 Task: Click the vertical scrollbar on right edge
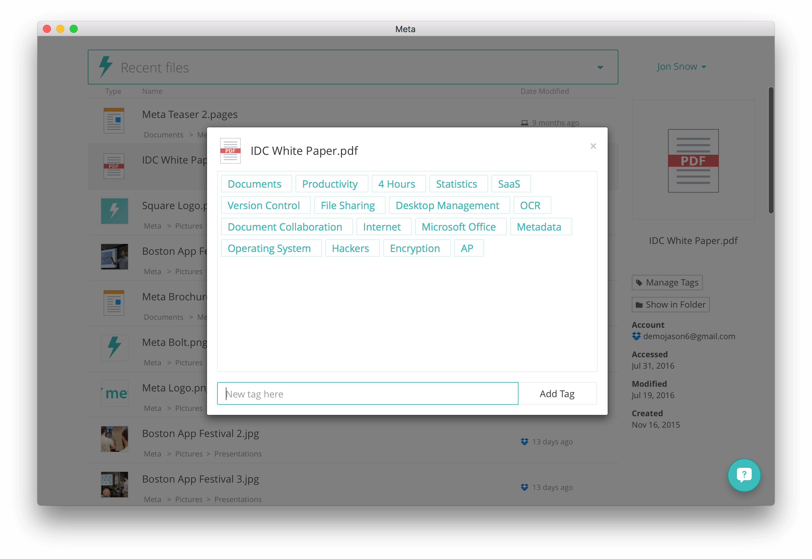coord(771,150)
